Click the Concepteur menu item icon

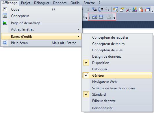5,16
